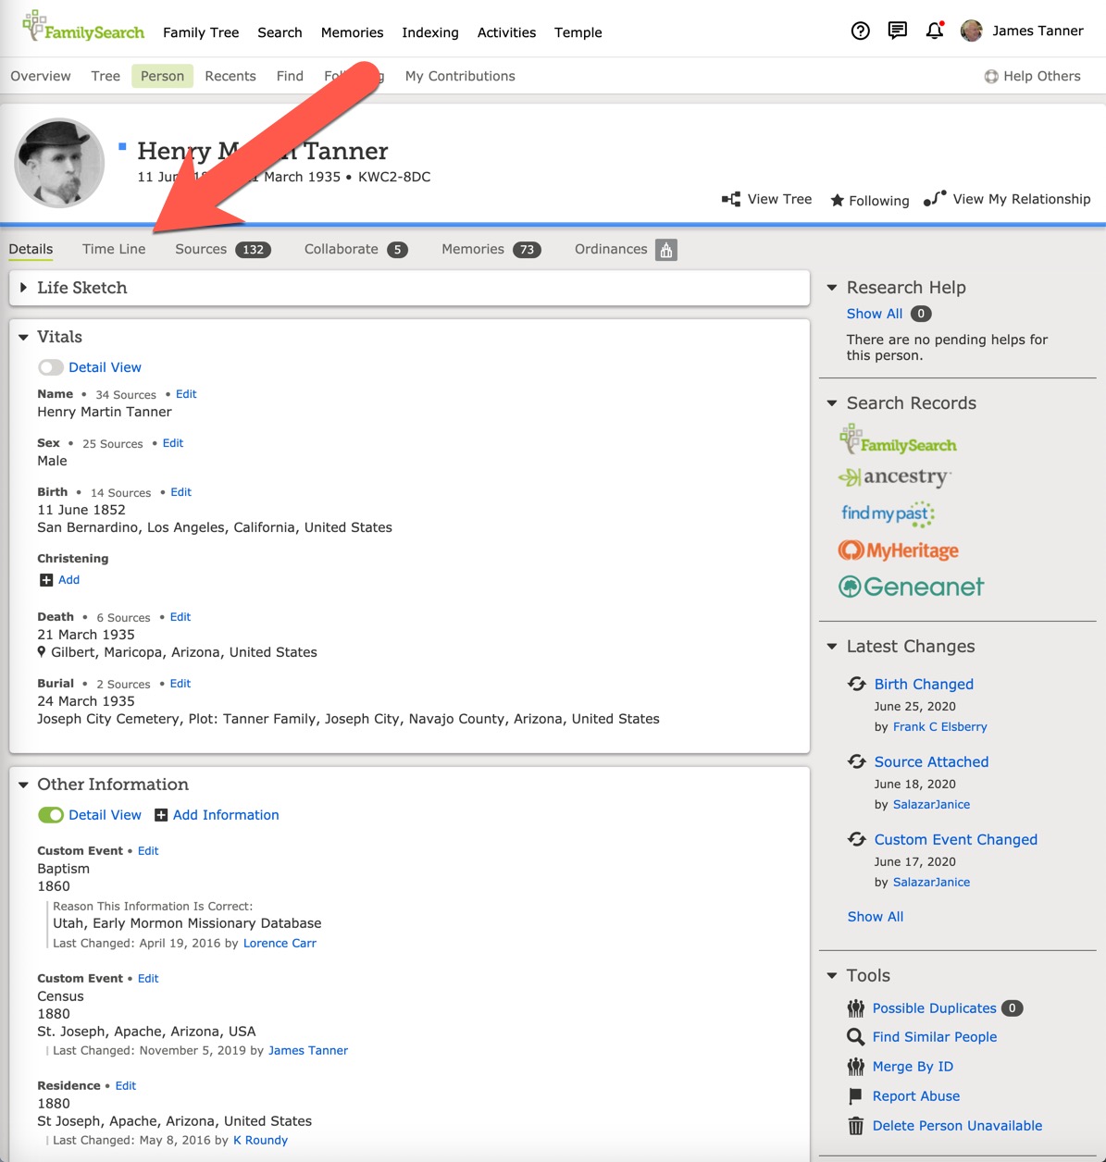
Task: Open the Help question mark icon
Action: coord(860,31)
